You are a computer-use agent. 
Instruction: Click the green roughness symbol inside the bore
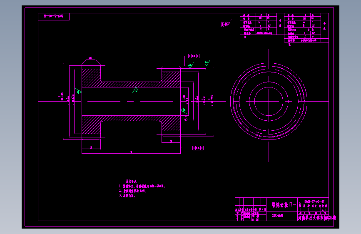[x=135, y=90]
